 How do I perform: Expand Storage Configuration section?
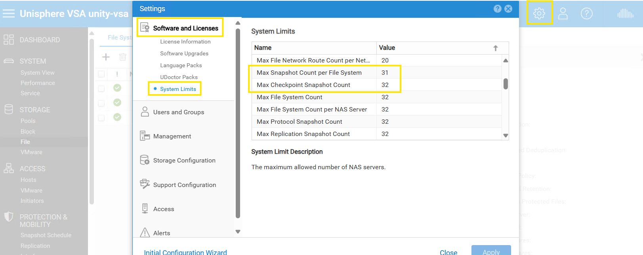(x=184, y=161)
